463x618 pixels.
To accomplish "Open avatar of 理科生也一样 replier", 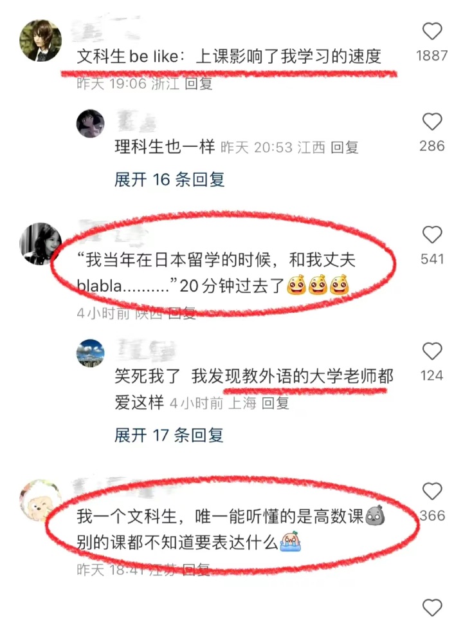I will pyautogui.click(x=90, y=124).
